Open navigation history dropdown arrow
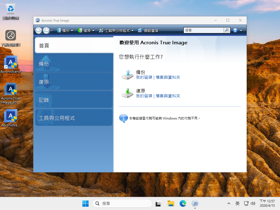 (52, 31)
